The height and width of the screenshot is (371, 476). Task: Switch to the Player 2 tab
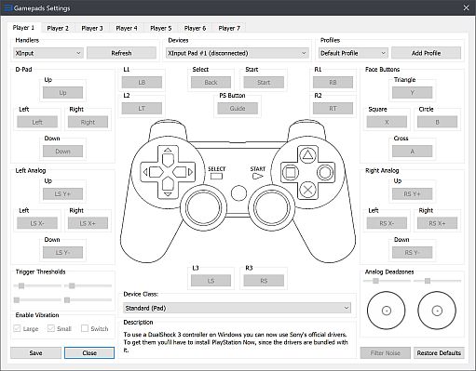click(58, 28)
